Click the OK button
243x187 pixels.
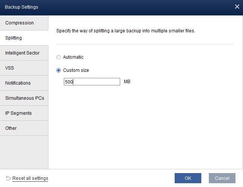coord(188,178)
